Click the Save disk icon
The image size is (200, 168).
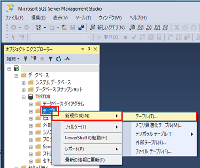click(73, 27)
